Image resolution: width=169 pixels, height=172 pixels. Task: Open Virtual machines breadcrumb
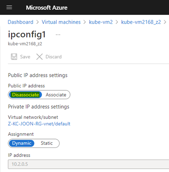click(x=61, y=22)
